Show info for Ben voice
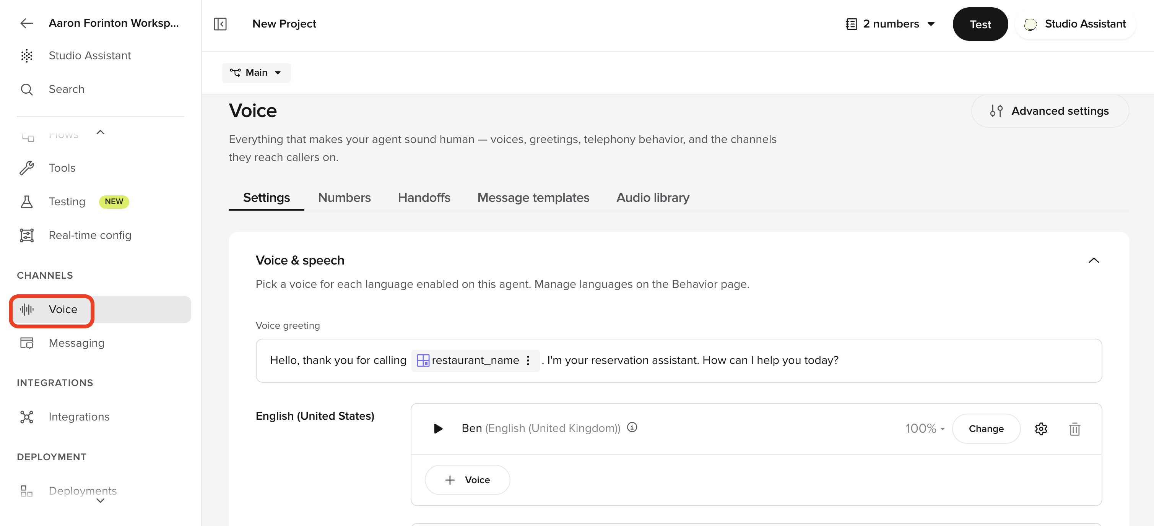 tap(632, 427)
